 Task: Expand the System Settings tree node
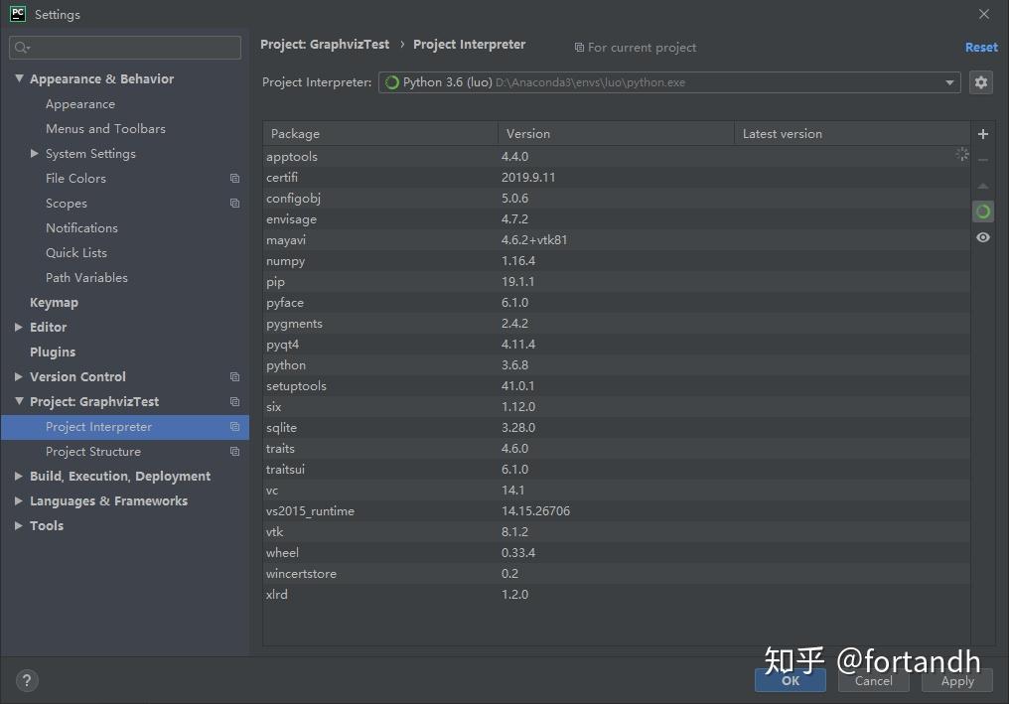click(36, 153)
